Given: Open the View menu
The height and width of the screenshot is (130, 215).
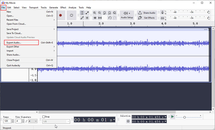Looking at the screenshot, I should [24, 8].
